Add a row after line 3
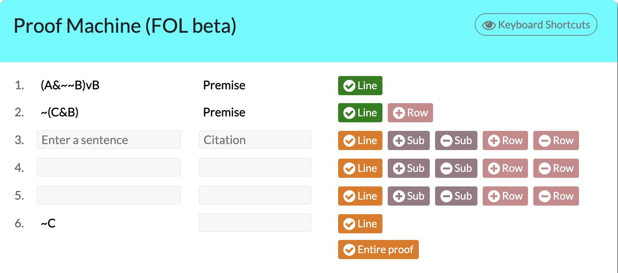 tap(505, 140)
